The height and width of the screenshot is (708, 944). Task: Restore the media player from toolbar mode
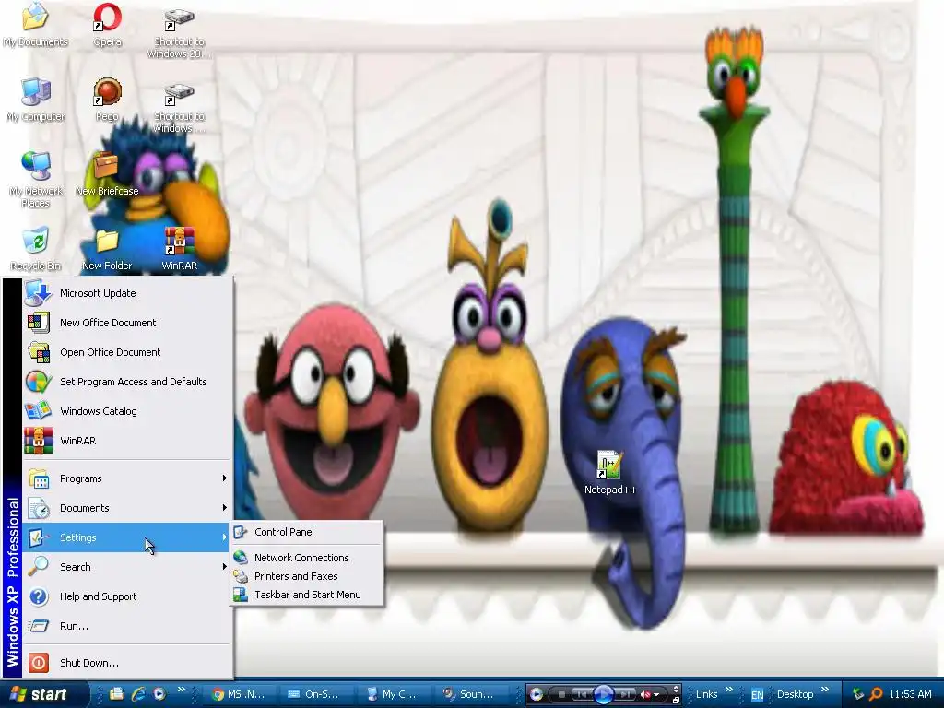tap(676, 701)
